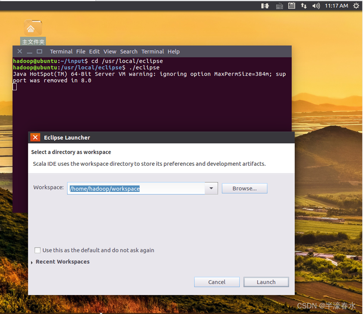Open the system power gear menu
The height and width of the screenshot is (314, 363).
356,6
